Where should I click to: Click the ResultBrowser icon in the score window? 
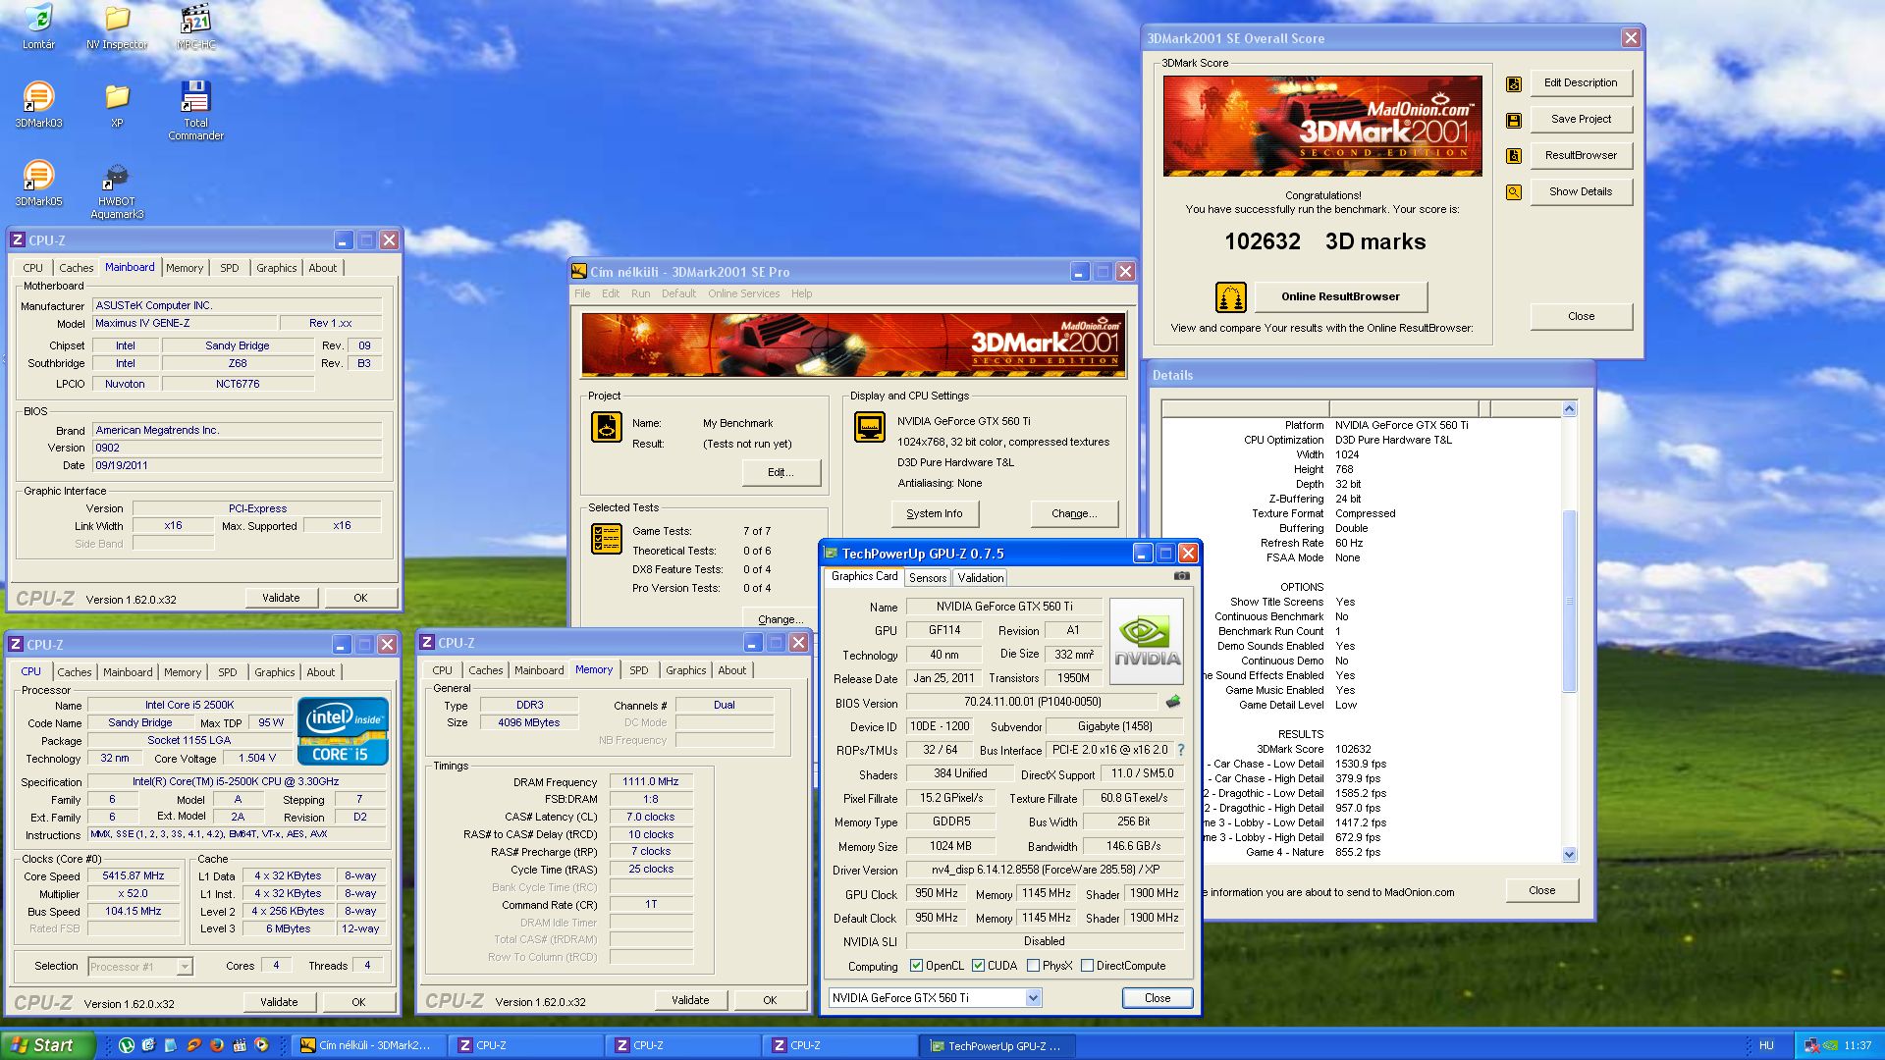pos(1514,156)
